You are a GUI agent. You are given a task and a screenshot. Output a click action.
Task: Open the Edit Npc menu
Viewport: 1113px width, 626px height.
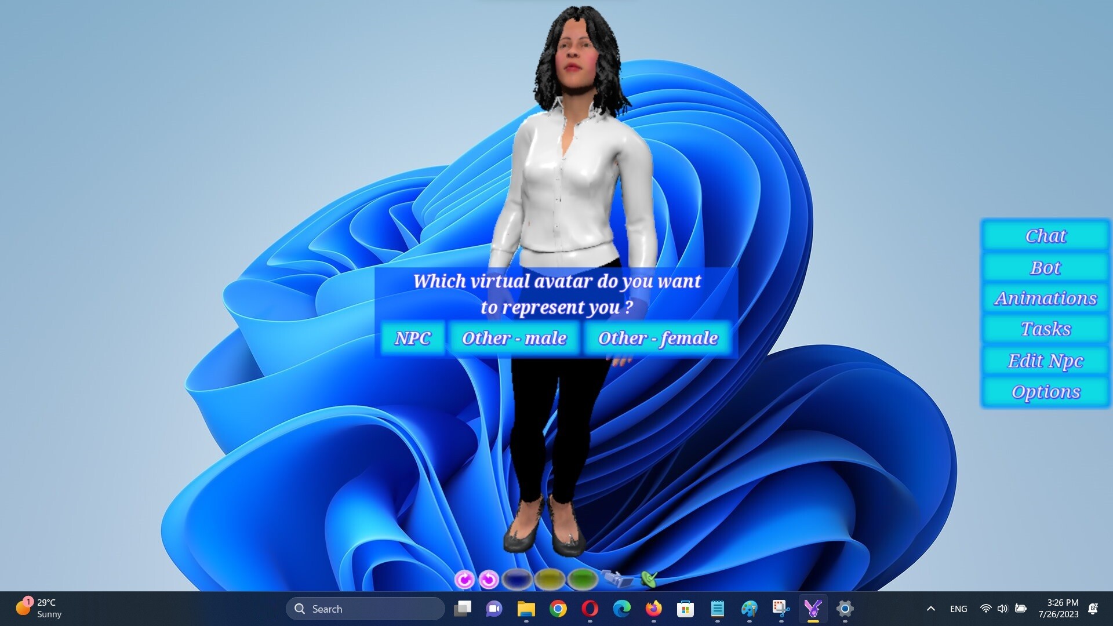1045,361
